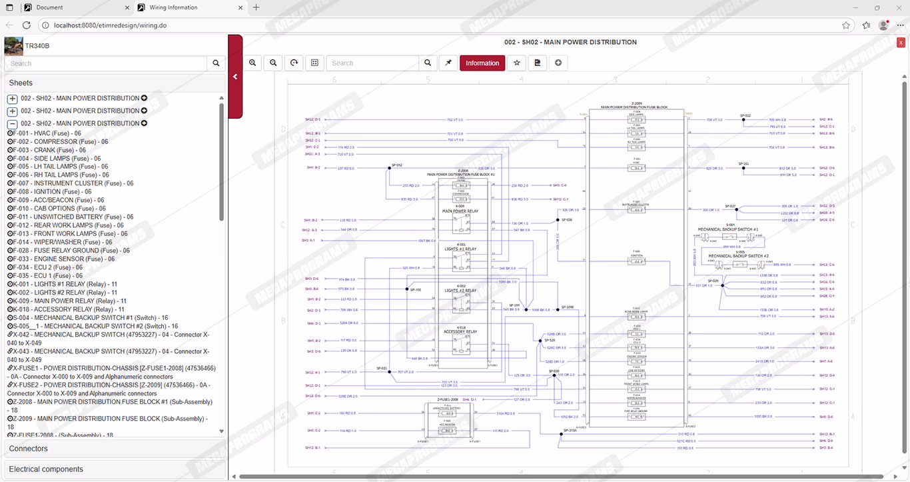Expand the Connectors accordion section
910x482 pixels.
pos(113,449)
